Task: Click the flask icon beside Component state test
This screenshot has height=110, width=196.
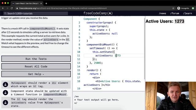Action: (6, 93)
